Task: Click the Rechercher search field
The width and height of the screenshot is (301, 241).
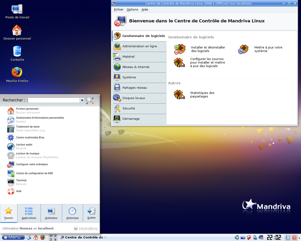Action: point(53,100)
